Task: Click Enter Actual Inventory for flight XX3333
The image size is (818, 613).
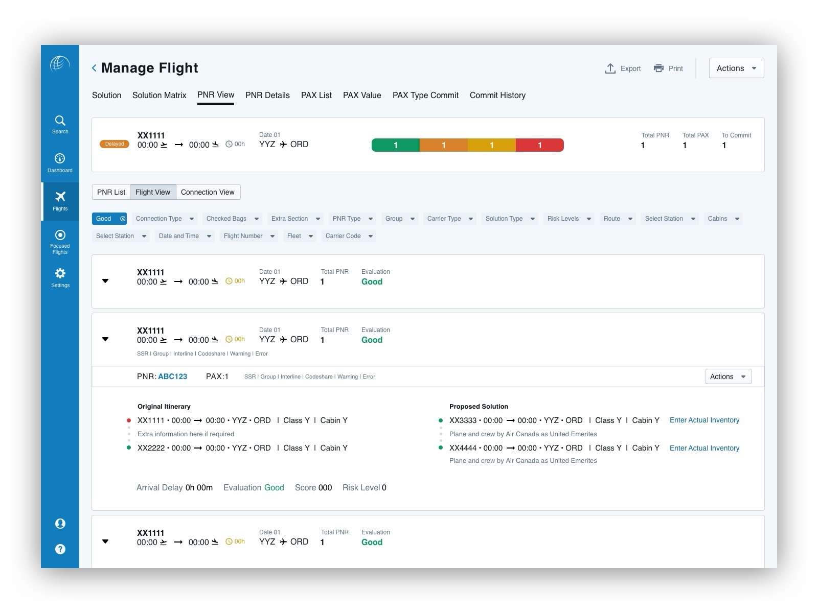Action: (x=704, y=420)
